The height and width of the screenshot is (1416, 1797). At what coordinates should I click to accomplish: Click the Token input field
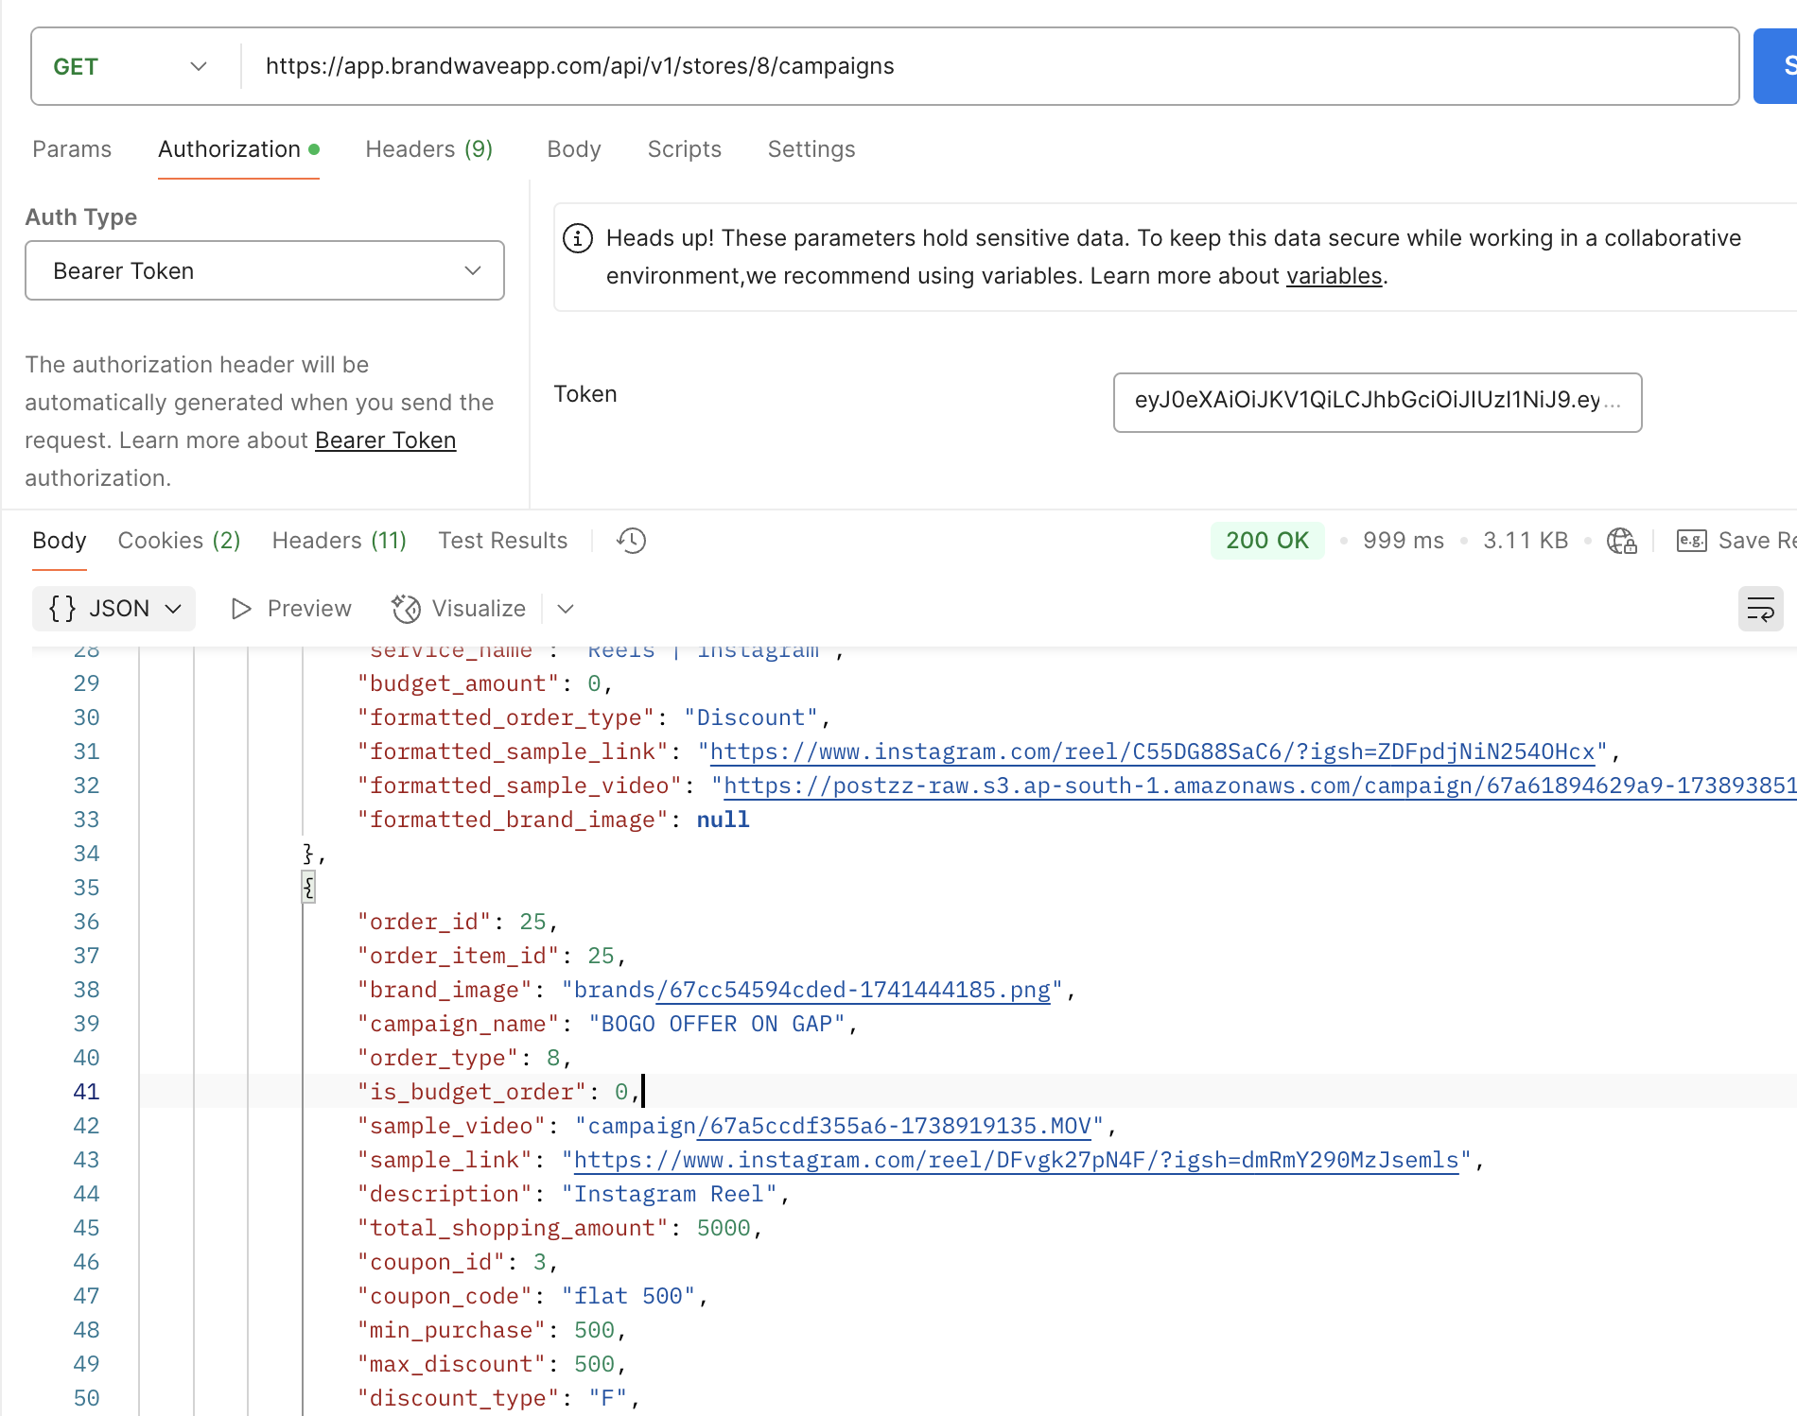(1376, 402)
